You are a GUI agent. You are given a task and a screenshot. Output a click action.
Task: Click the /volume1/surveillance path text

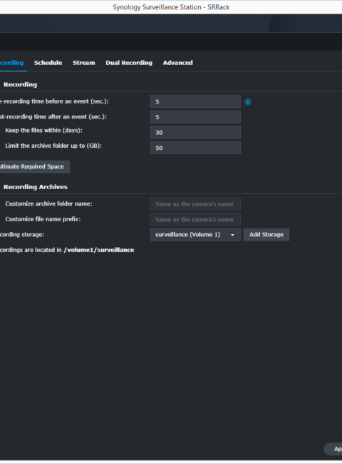[x=99, y=250]
